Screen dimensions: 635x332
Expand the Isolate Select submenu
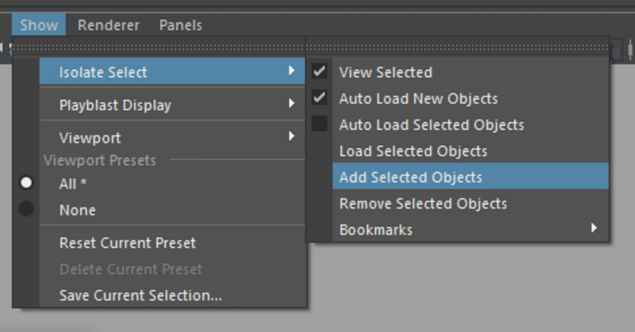172,72
